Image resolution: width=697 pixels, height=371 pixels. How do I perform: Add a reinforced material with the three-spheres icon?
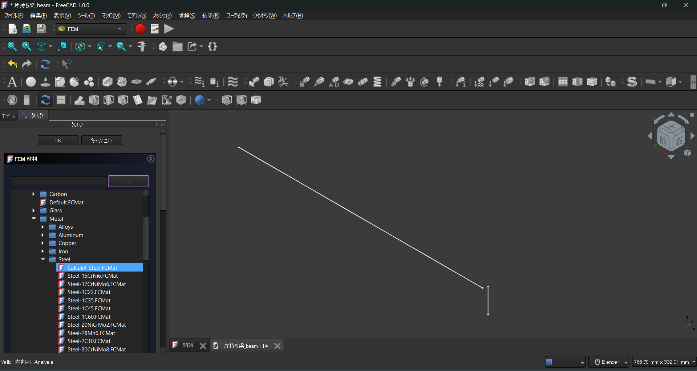[x=89, y=82]
